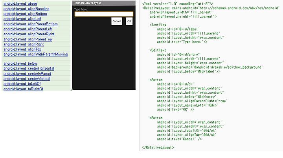This screenshot has height=158, width=283.
Task: Open the android:layout_above link
Action: pyautogui.click(x=20, y=4)
